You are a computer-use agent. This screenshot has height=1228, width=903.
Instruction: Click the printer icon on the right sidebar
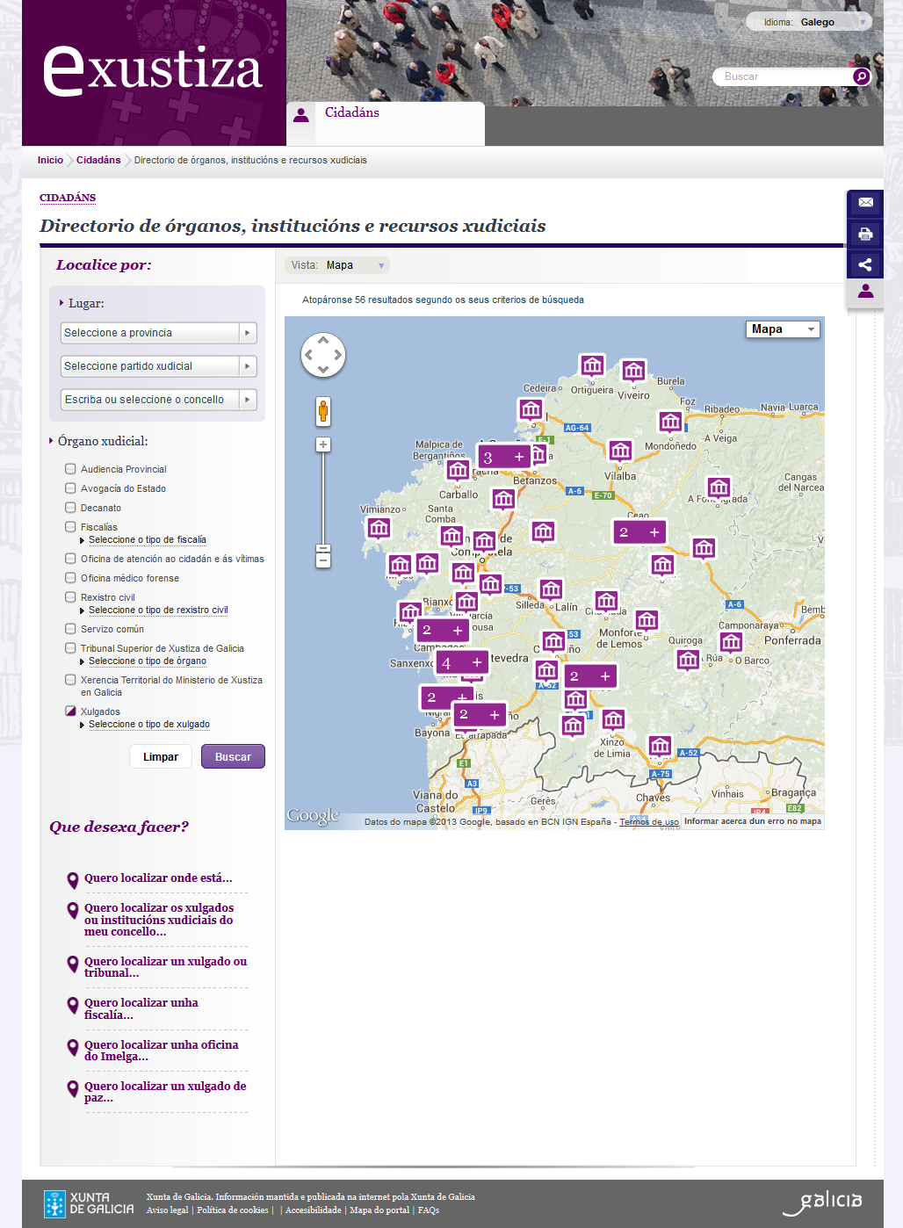point(865,234)
